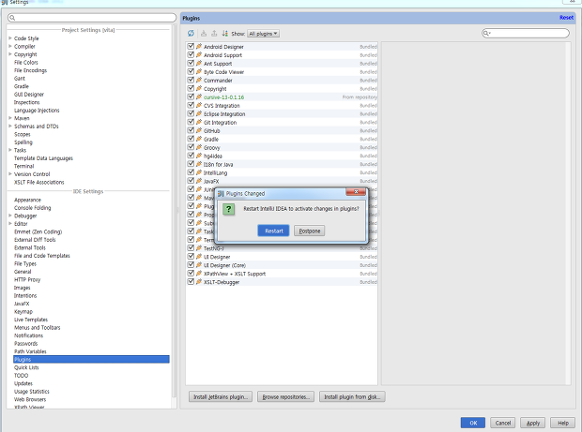Image resolution: width=582 pixels, height=432 pixels.
Task: Close the Plugins Changed dialog
Action: tap(356, 191)
